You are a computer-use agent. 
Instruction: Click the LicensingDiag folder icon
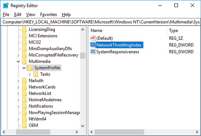click(x=24, y=29)
